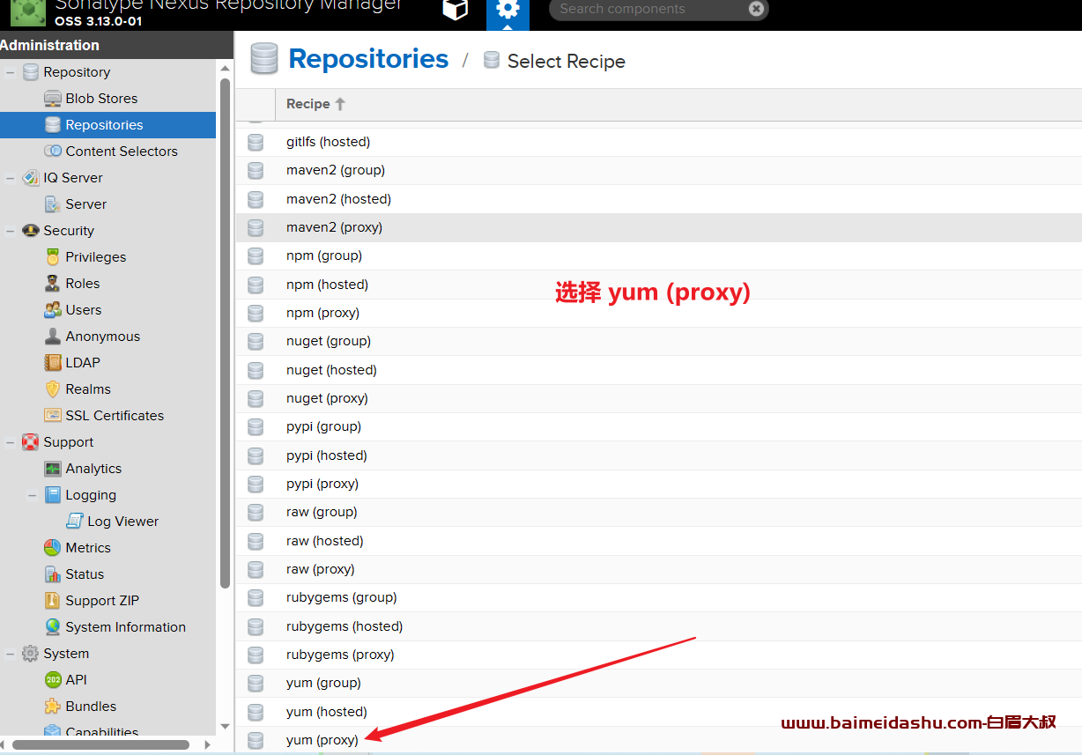Clear the search components field
1082x755 pixels.
(756, 9)
